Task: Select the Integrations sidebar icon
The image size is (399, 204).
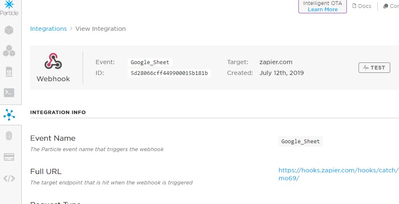Action: pos(9,114)
